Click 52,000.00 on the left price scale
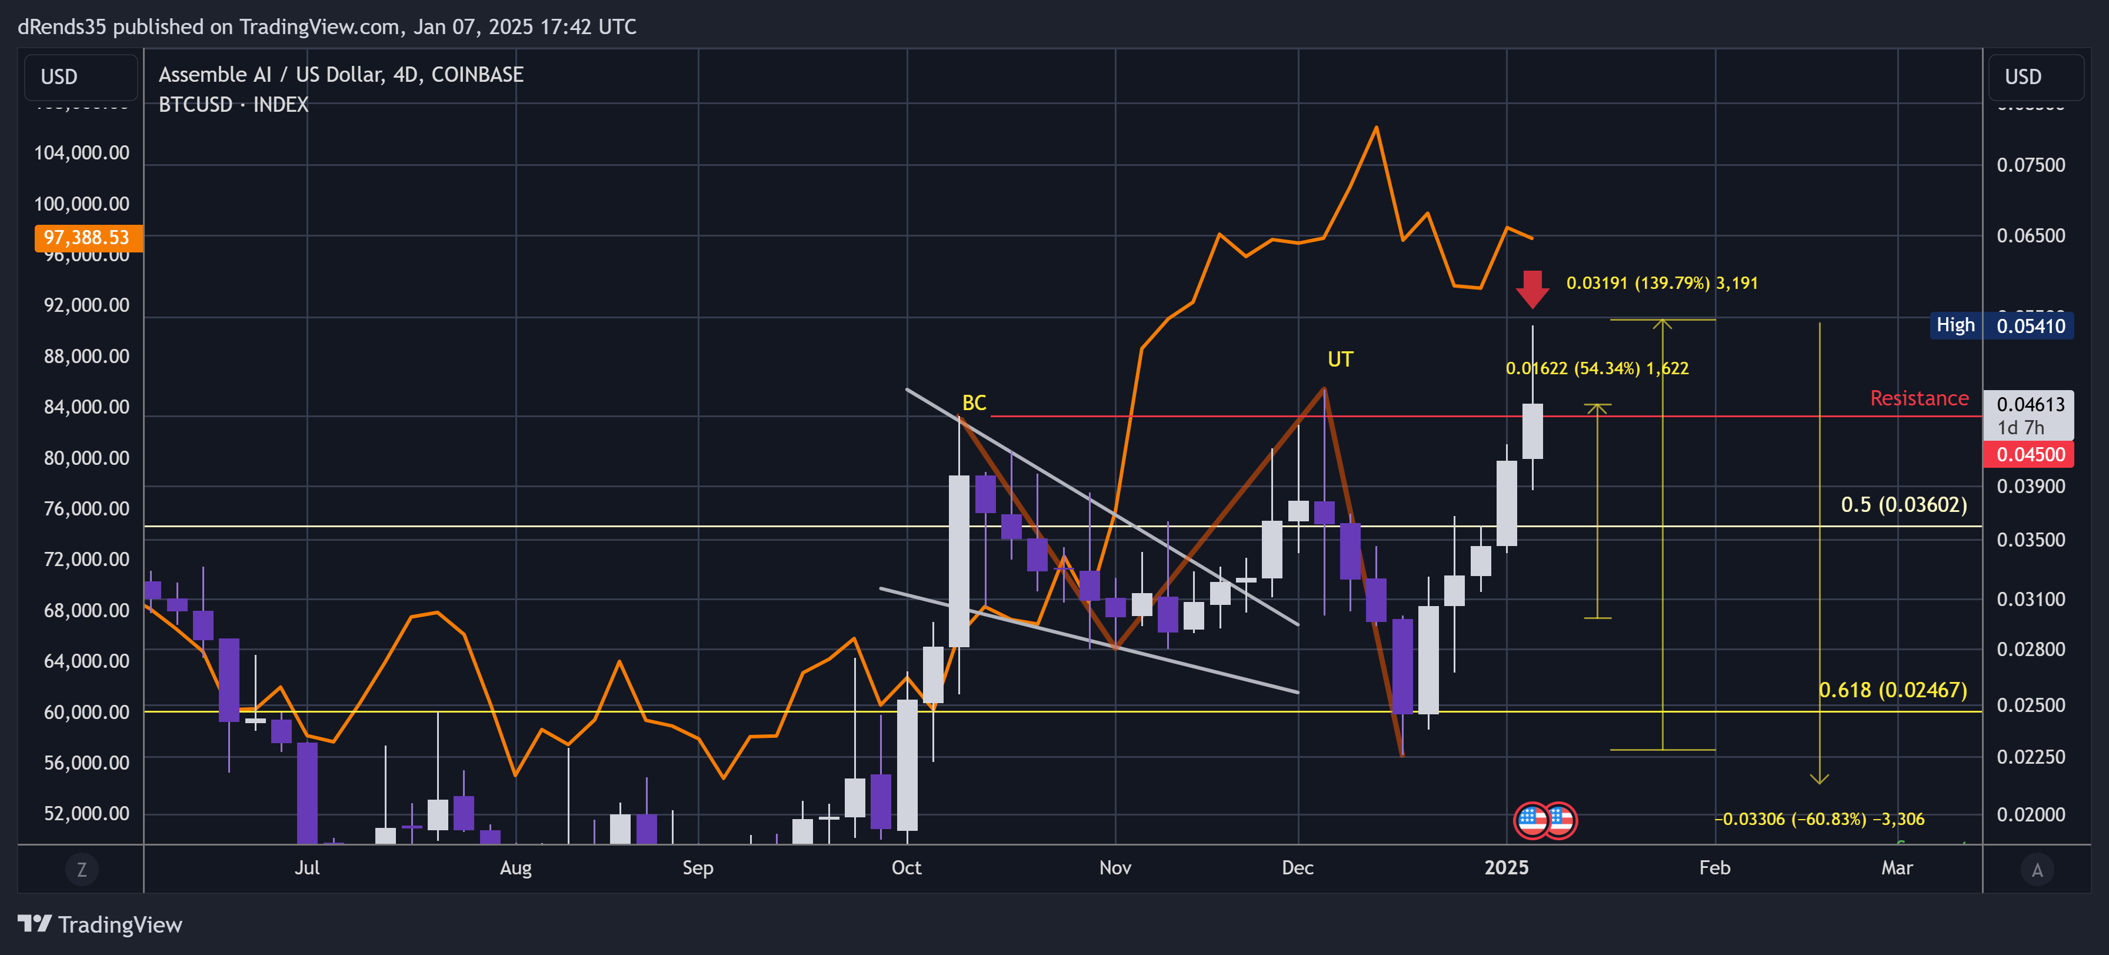2109x955 pixels. (x=86, y=813)
